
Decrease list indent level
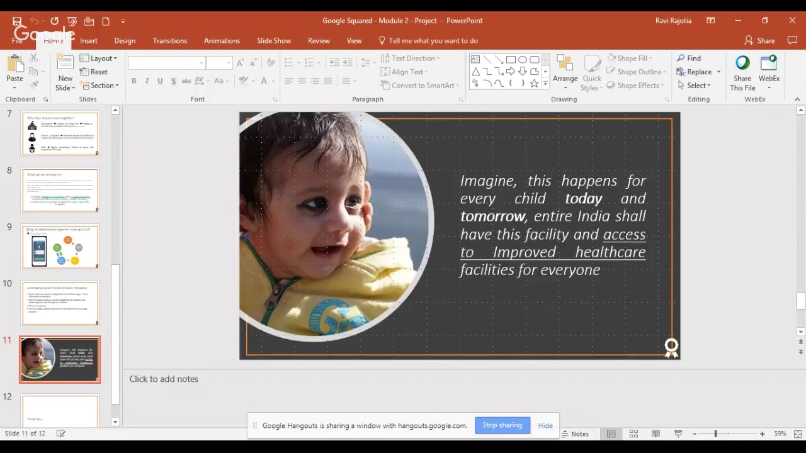tap(334, 63)
